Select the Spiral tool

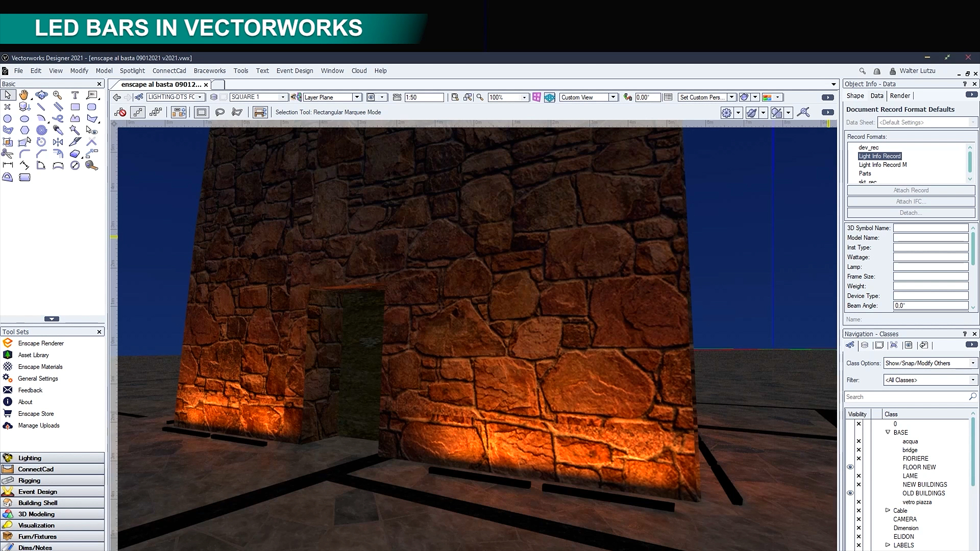pyautogui.click(x=41, y=130)
